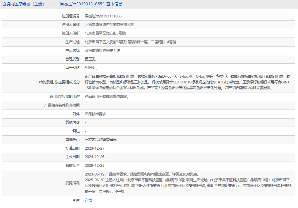The height and width of the screenshot is (208, 298).
Task: Click the document icon in page header
Action: tap(4, 4)
